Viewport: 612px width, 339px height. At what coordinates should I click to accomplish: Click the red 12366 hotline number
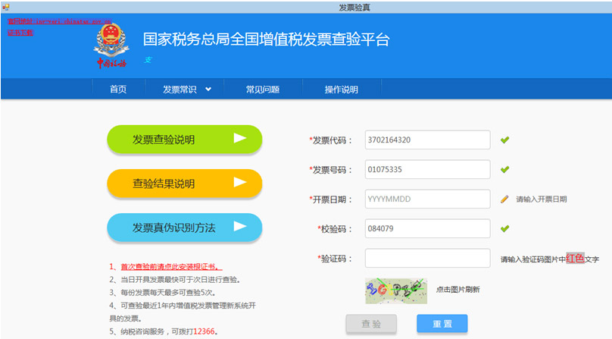[x=205, y=331]
